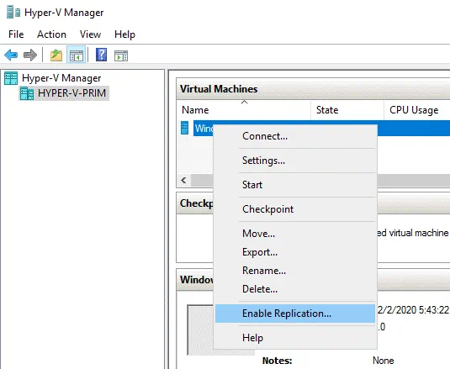The height and width of the screenshot is (369, 450).
Task: Select Enable Replication... in context menu
Action: tap(295, 314)
